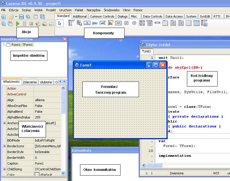This screenshot has width=230, height=181.
Task: Open the Zdarzenia tab in inspector
Action: 30,82
